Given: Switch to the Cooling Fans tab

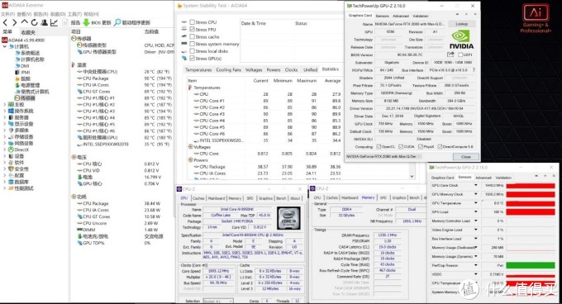Looking at the screenshot, I should coord(228,70).
